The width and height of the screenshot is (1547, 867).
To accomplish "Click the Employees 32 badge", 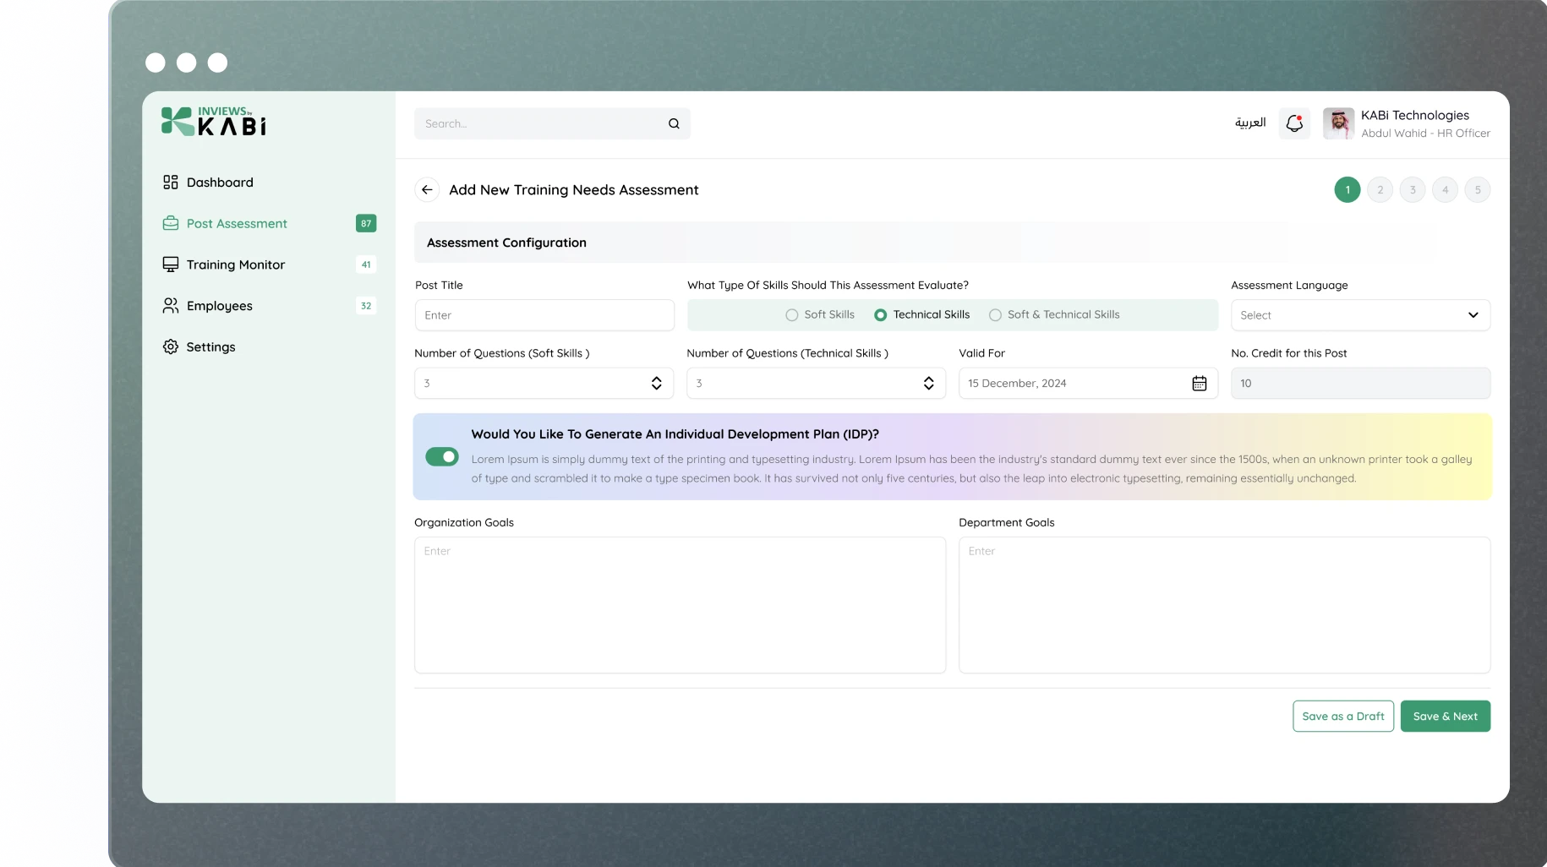I will pyautogui.click(x=366, y=306).
